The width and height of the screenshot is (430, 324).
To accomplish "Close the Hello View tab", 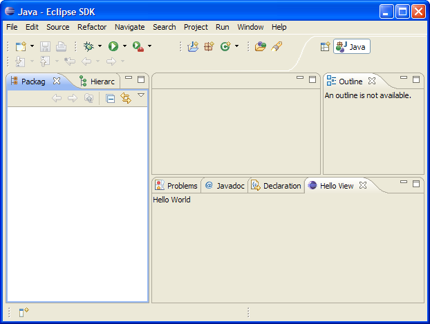I will point(363,185).
